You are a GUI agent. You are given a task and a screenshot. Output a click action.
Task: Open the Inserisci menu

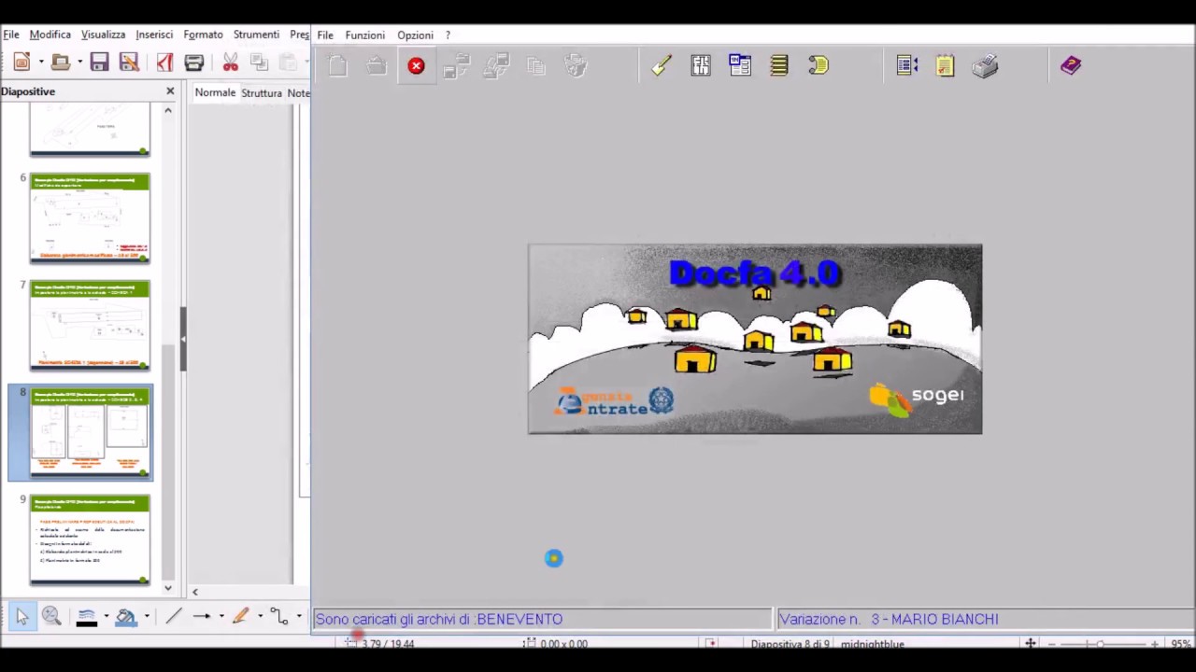tap(154, 35)
